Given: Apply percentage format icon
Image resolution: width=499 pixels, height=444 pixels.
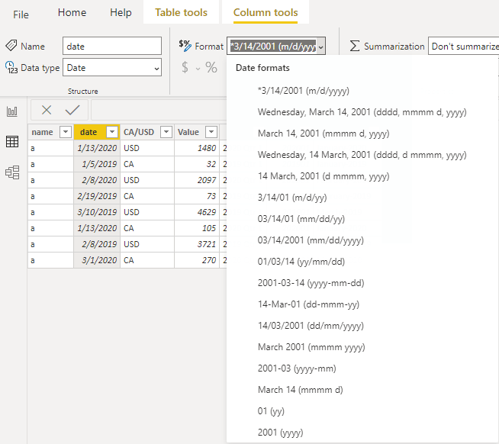Looking at the screenshot, I should 211,67.
